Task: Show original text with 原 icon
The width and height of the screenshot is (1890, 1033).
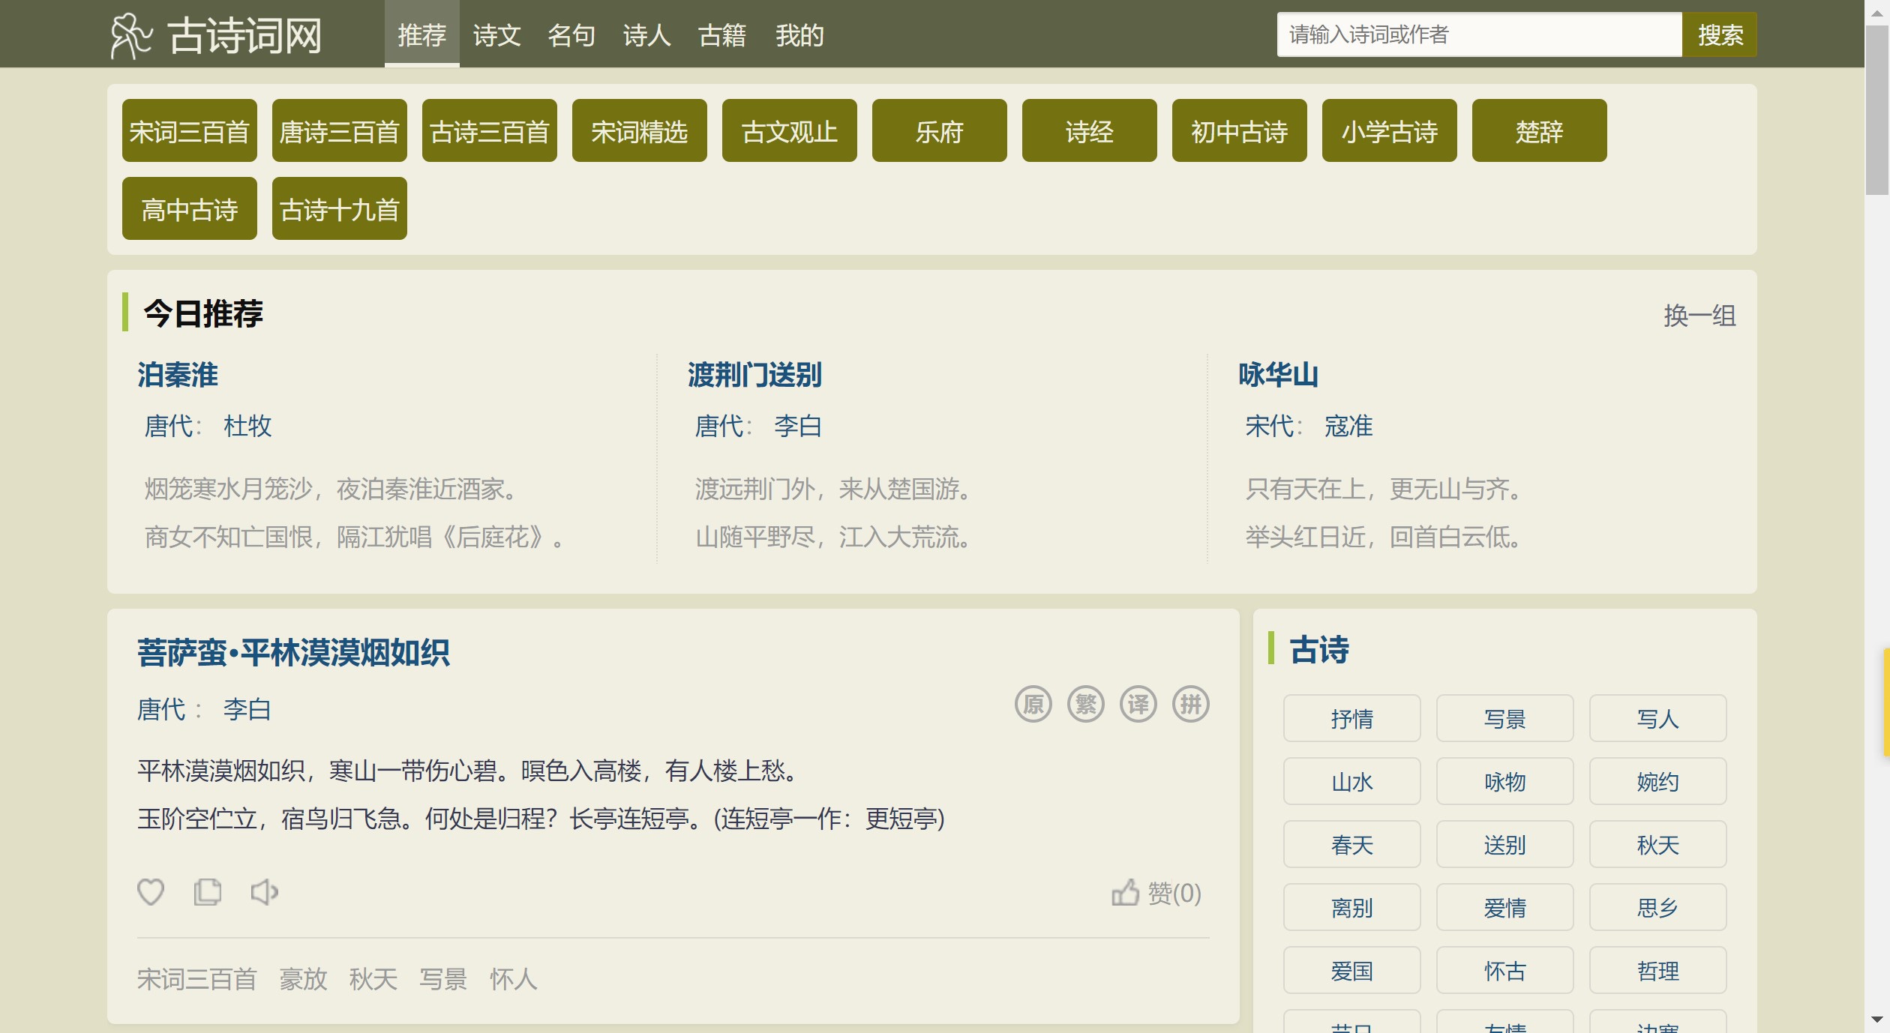Action: click(1033, 705)
